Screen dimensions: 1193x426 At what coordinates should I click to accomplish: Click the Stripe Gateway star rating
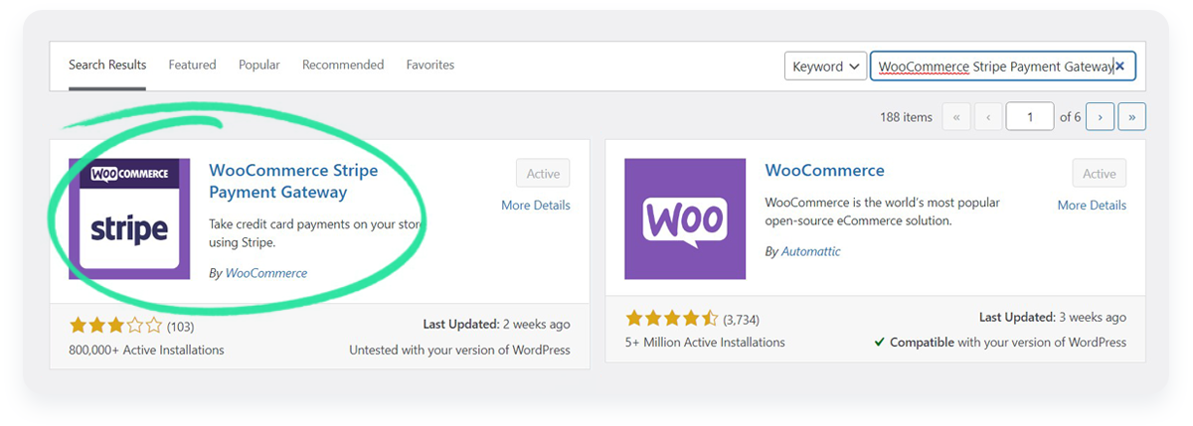[x=115, y=325]
